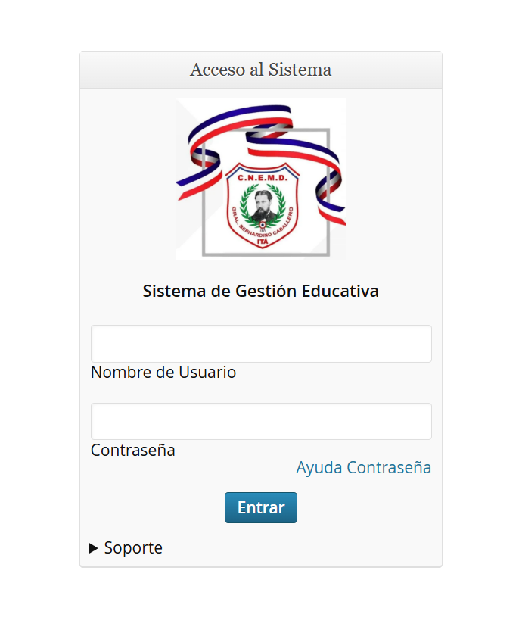Click the Sistema de Gestión Educativa heading
The width and height of the screenshot is (519, 630).
coord(261,292)
